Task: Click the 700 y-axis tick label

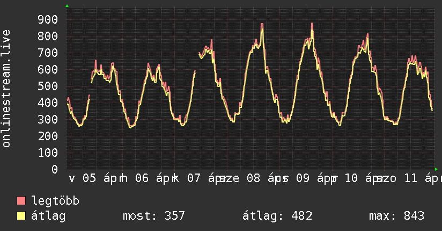Action: coord(48,53)
